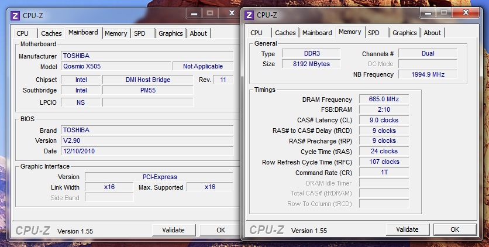This screenshot has height=247, width=489.
Task: Select the Mainboard tab in the left window
Action: click(x=83, y=32)
